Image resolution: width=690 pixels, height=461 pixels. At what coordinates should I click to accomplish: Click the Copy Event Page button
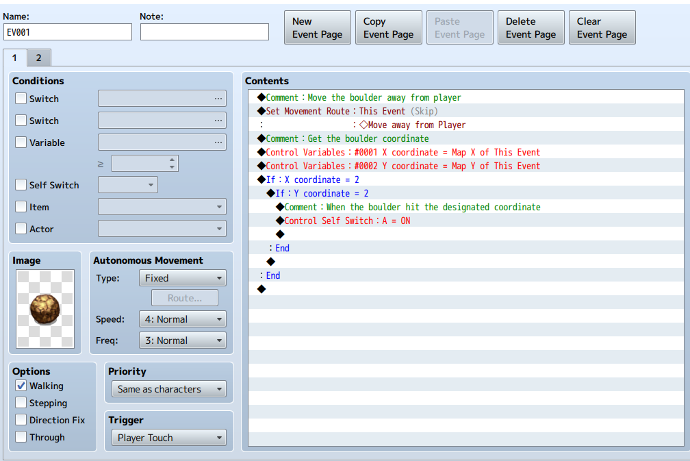389,27
